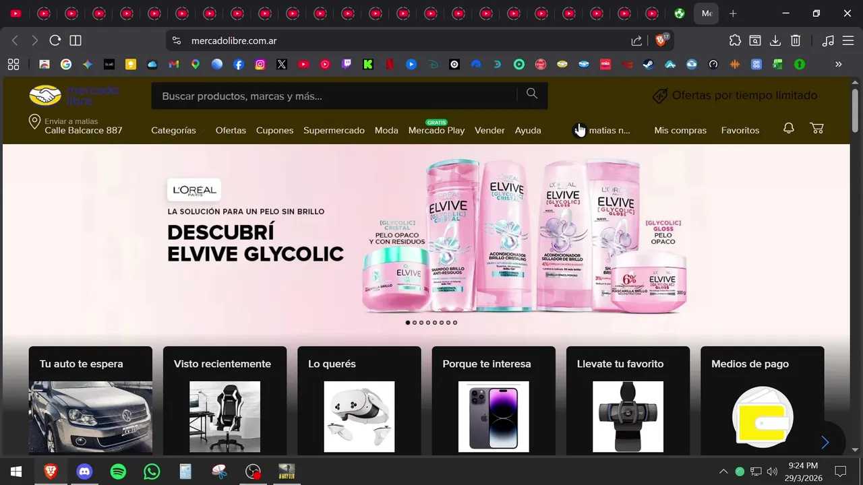Open the Mercado Libre logo home link
This screenshot has width=863, height=485.
point(74,95)
